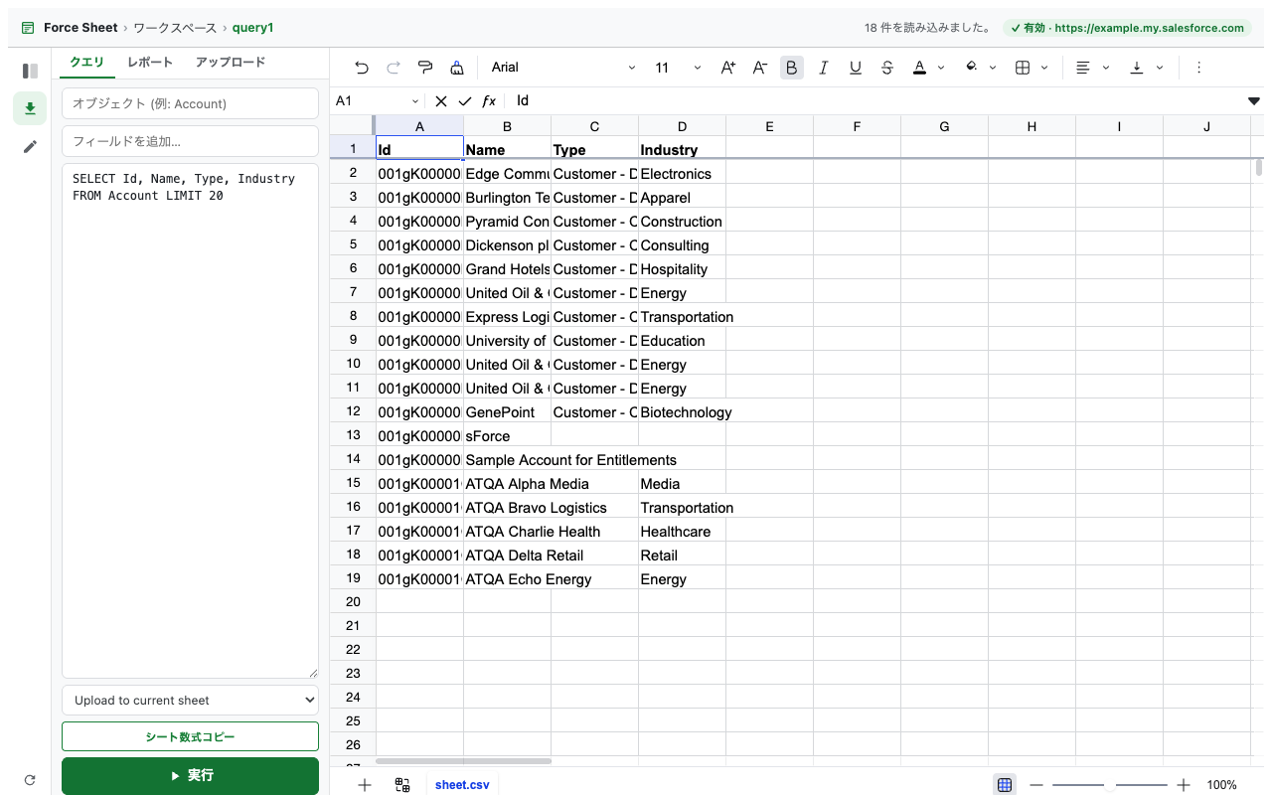This screenshot has width=1272, height=795.
Task: Open the Upload to current sheet dropdown
Action: [x=190, y=700]
